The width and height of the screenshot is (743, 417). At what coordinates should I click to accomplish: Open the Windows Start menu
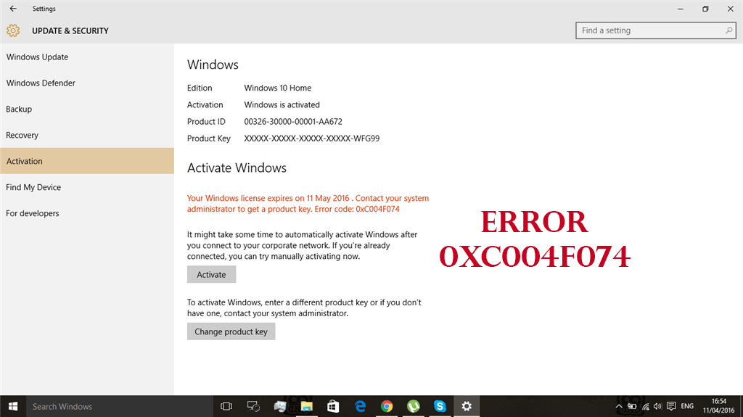(12, 406)
